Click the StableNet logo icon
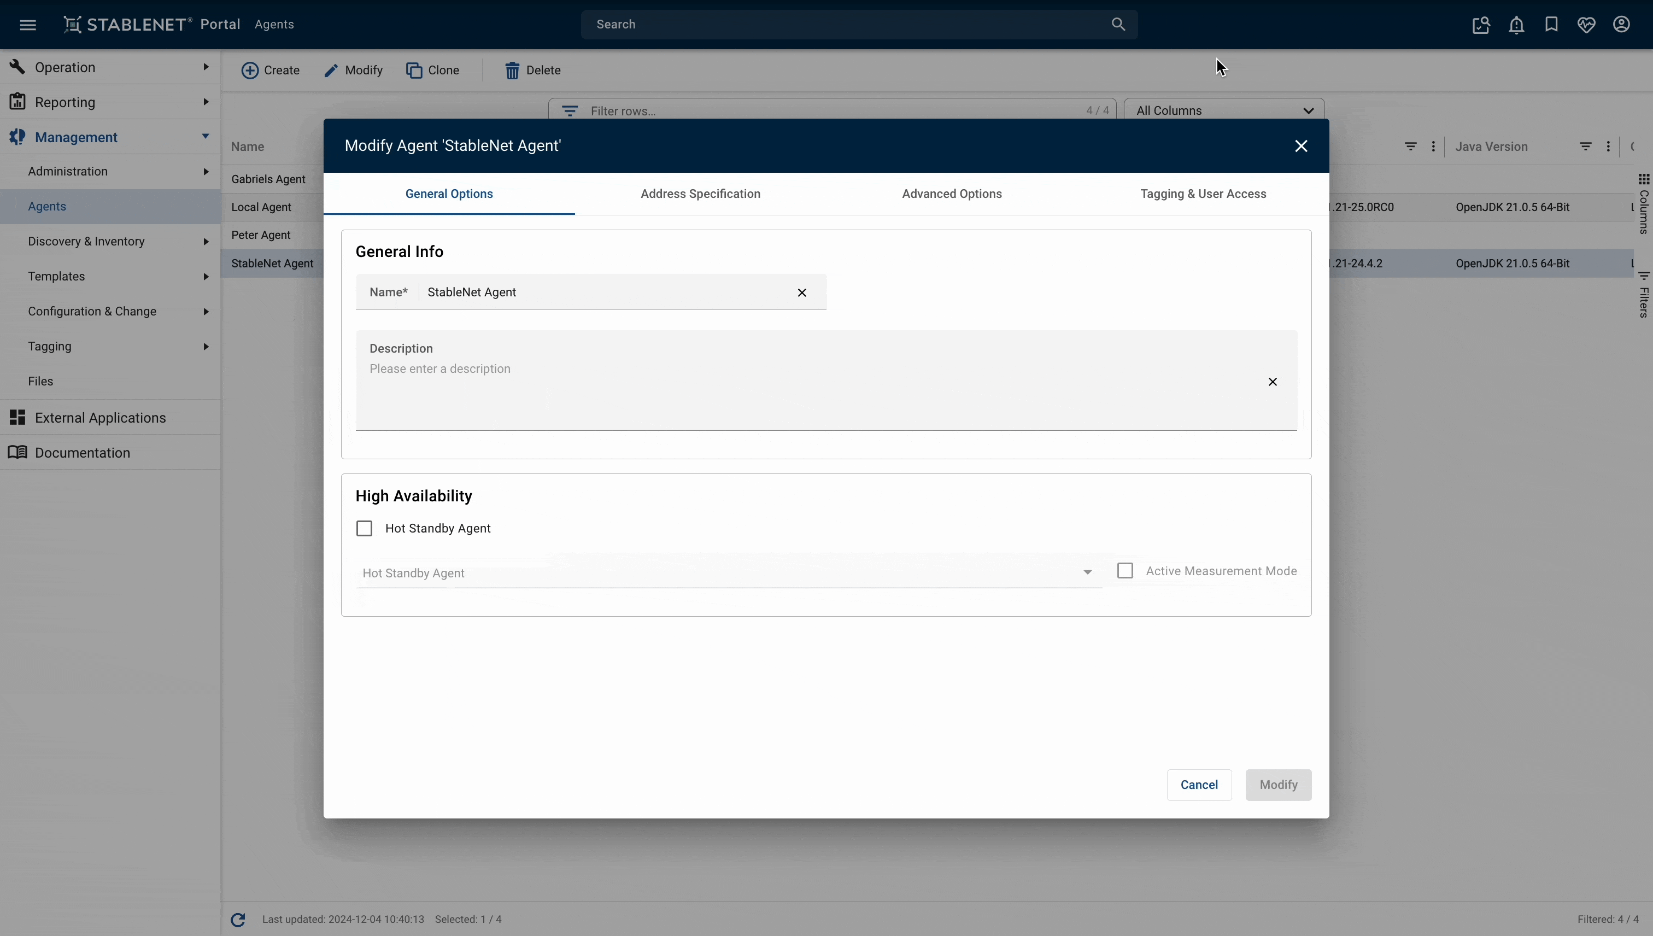The image size is (1653, 936). point(72,25)
